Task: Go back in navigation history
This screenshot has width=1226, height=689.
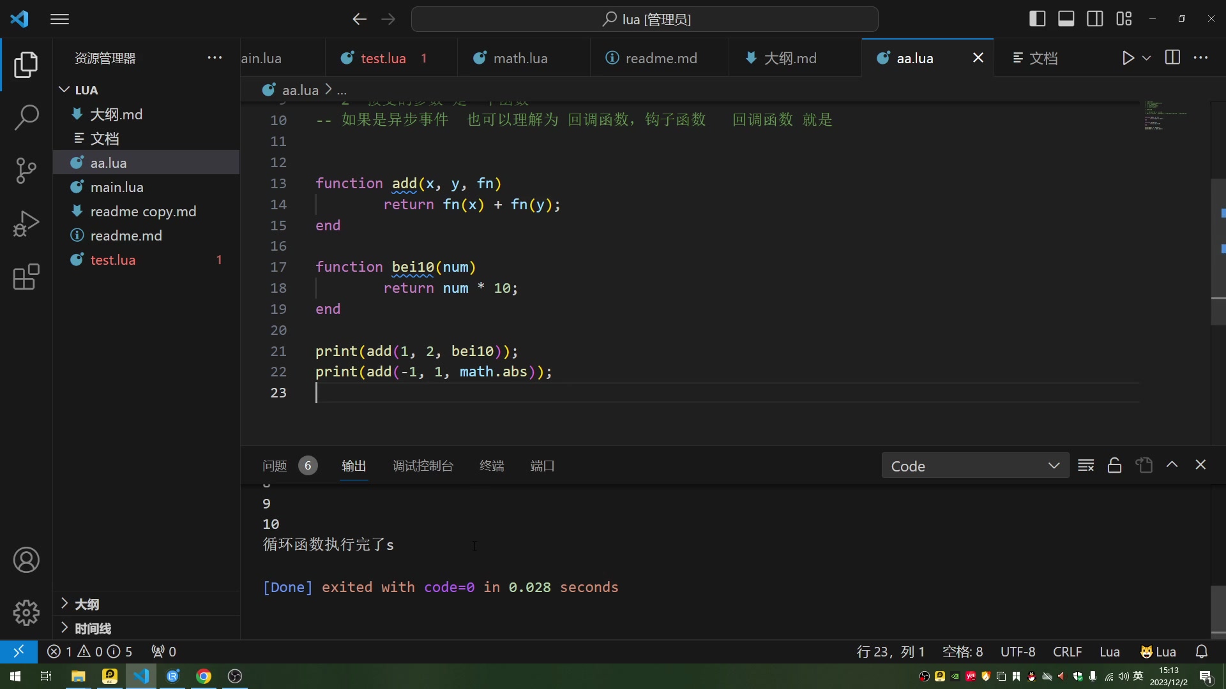Action: tap(359, 19)
